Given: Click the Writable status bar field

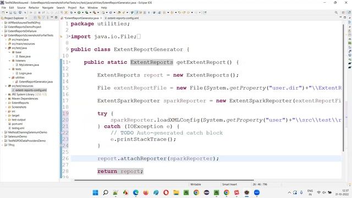Looking at the screenshot, I should pos(196,184).
